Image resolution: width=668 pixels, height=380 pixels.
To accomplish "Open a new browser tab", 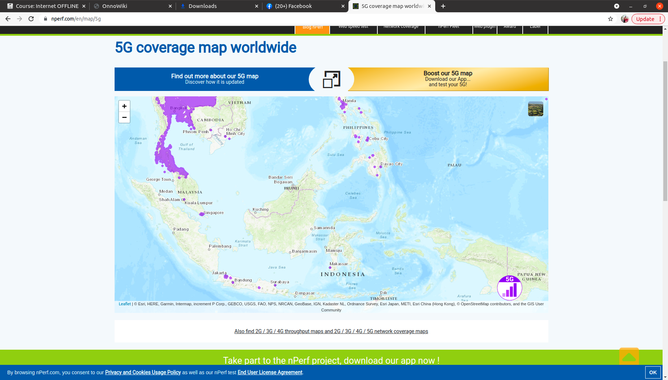I will (443, 6).
